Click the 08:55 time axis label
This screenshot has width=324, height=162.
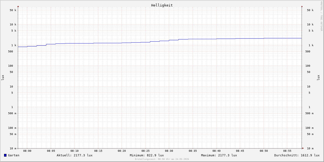pyautogui.click(x=287, y=151)
